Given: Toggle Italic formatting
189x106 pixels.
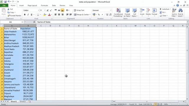Looking at the screenshot, I should [x=28, y=14].
